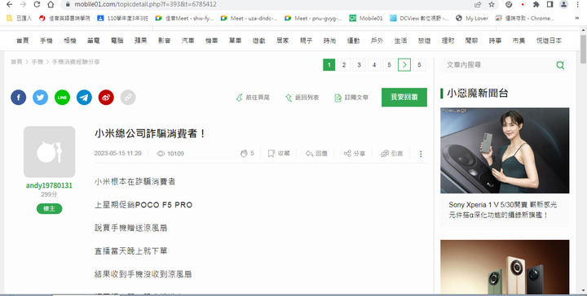Click post title 小米總公司詐騙消費者！
The image size is (587, 296).
[x=150, y=133]
